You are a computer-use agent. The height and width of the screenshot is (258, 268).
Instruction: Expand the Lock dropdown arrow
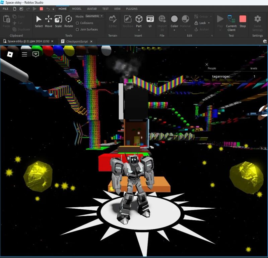click(x=209, y=23)
